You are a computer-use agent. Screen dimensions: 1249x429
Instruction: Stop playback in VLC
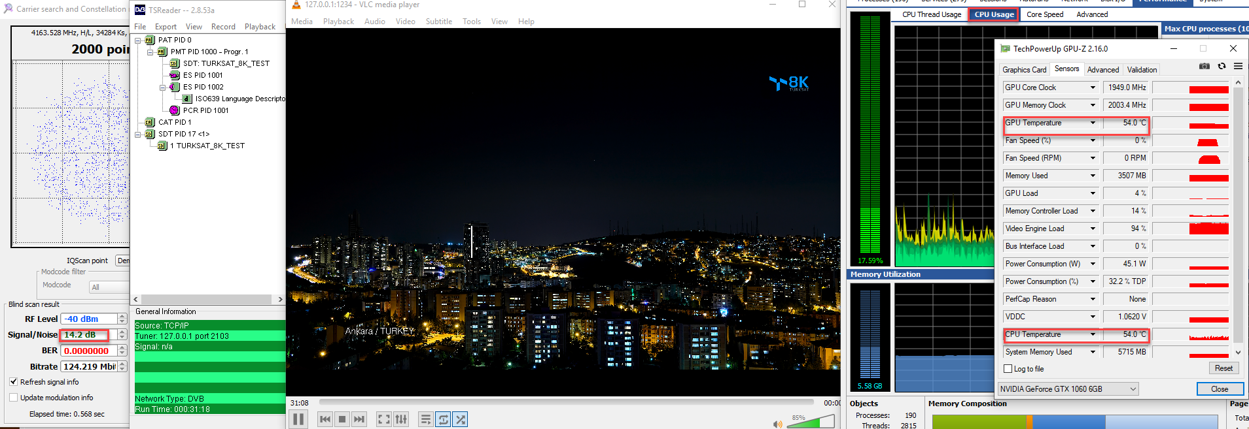[x=342, y=419]
